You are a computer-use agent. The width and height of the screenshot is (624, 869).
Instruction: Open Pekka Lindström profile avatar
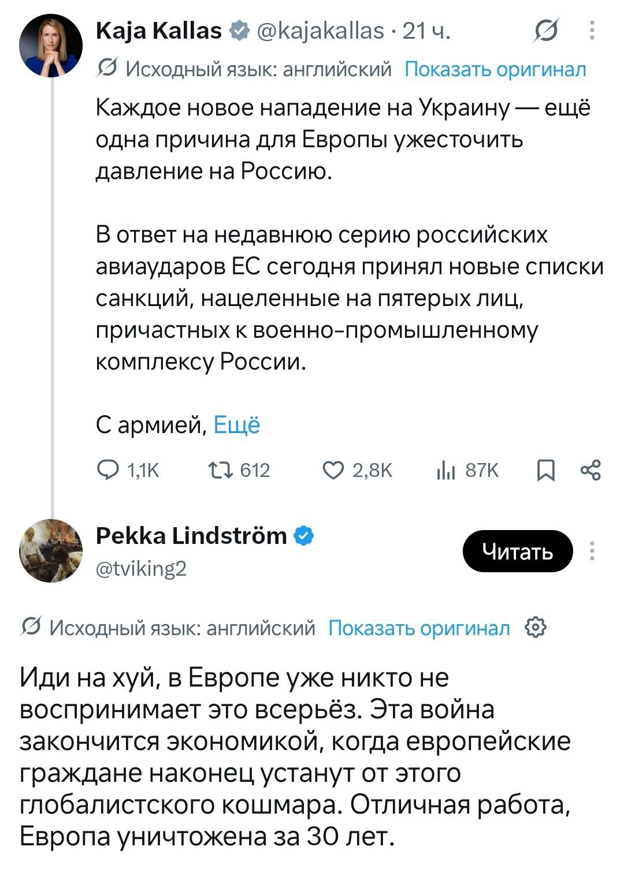(x=51, y=550)
